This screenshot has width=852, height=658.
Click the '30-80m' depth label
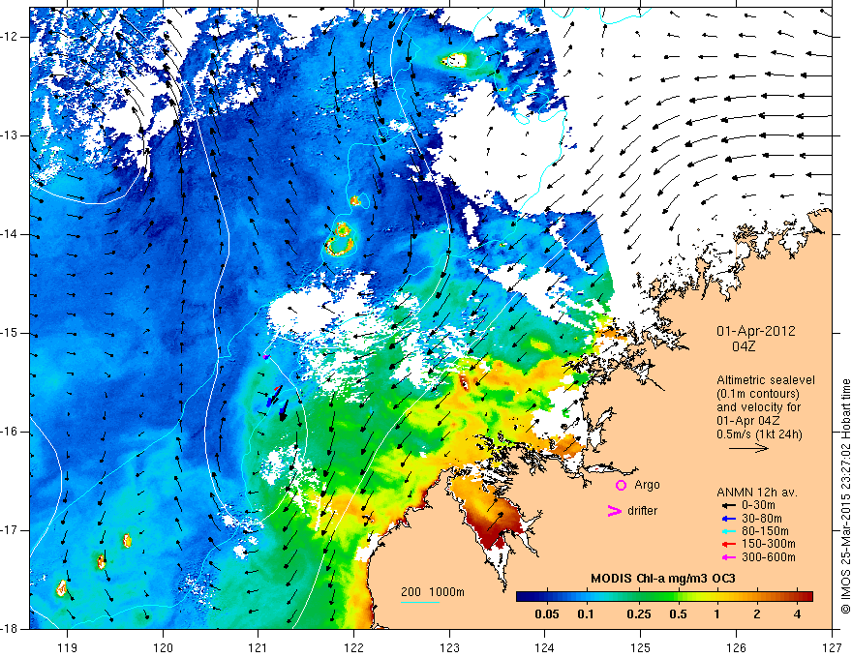pos(762,519)
